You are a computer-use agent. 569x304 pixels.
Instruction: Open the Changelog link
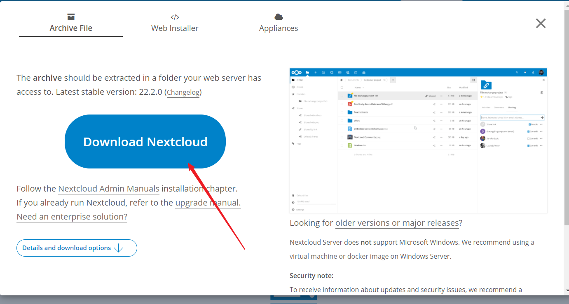[x=183, y=92]
